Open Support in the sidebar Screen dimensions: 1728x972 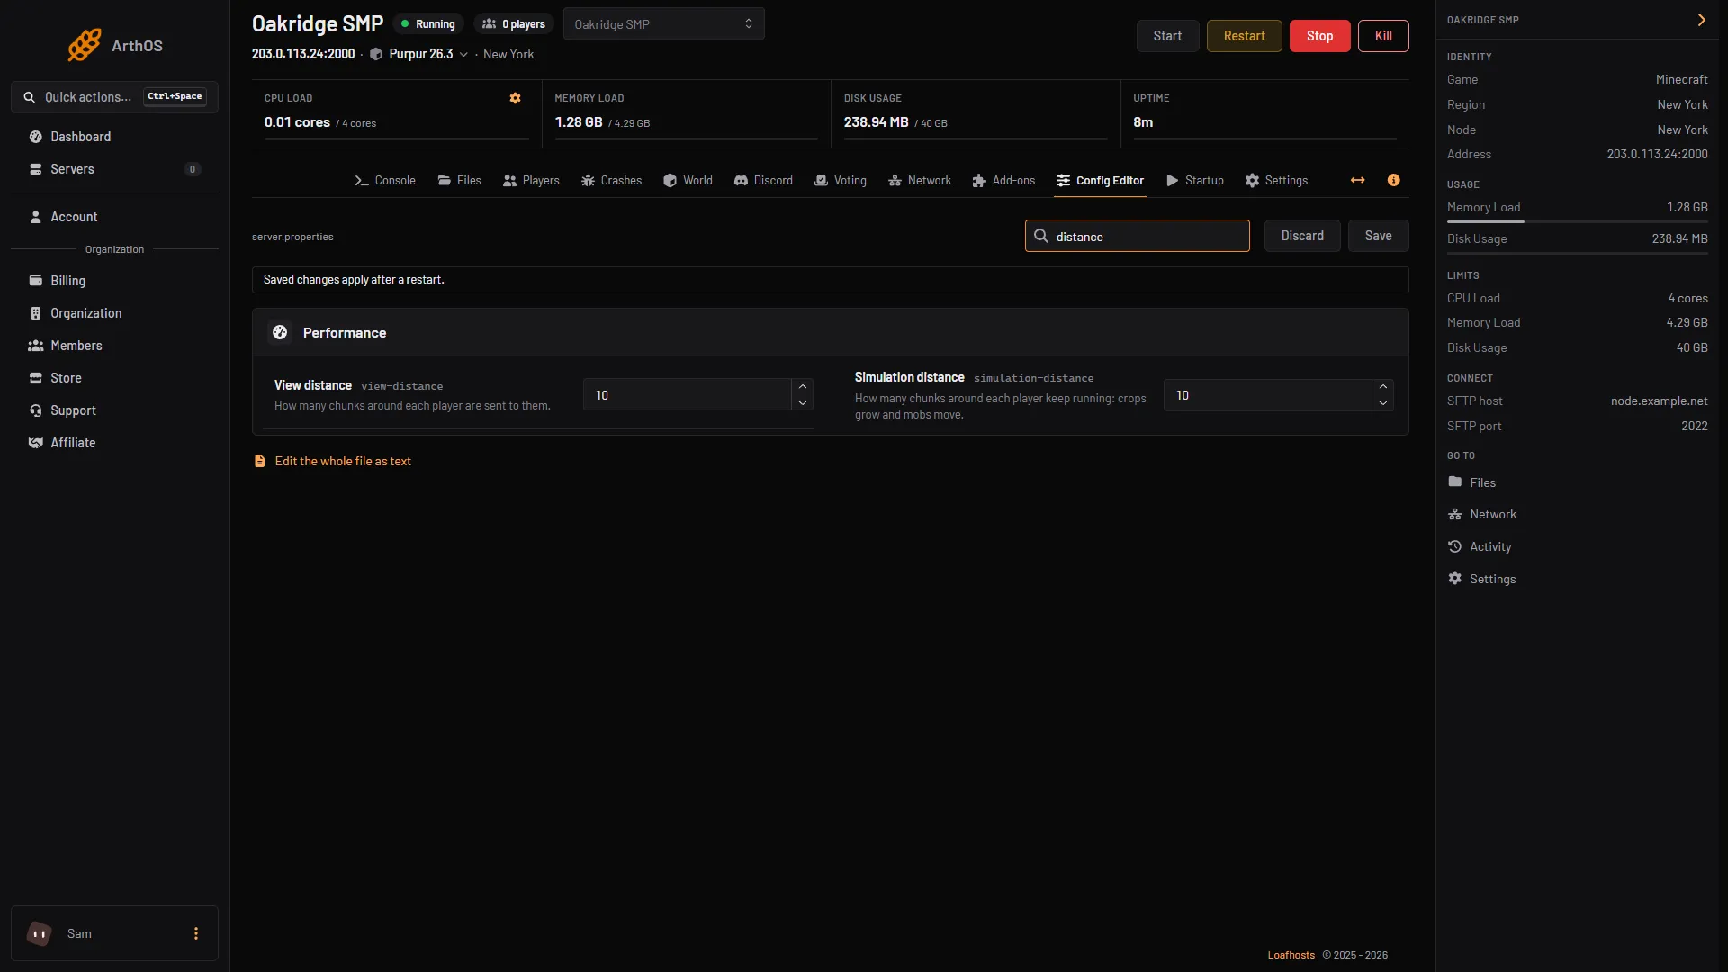point(114,410)
